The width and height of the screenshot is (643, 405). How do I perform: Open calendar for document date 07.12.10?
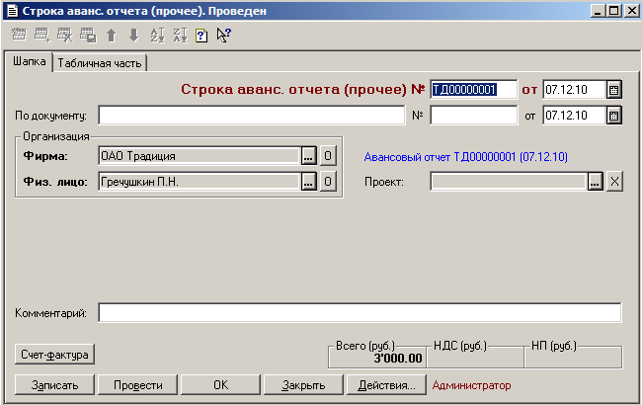pos(613,89)
